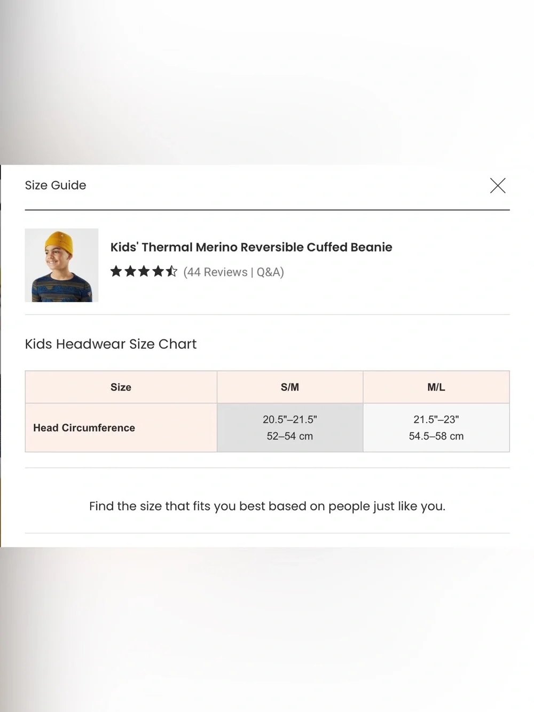
Task: Click the Kids Headwear Size Chart heading
Action: click(x=111, y=344)
